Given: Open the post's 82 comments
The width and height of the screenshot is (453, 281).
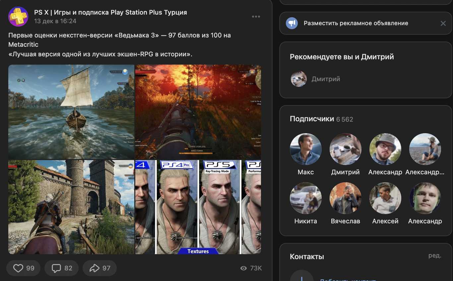Looking at the screenshot, I should tap(62, 268).
